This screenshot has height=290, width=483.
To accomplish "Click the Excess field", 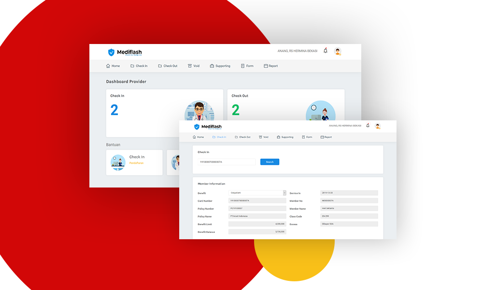I will (x=349, y=224).
